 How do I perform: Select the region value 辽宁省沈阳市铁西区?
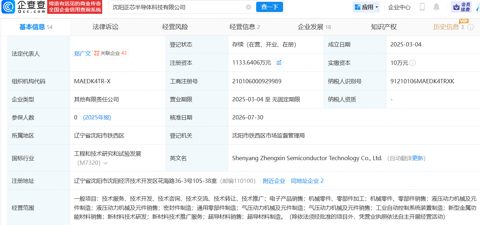pos(99,135)
